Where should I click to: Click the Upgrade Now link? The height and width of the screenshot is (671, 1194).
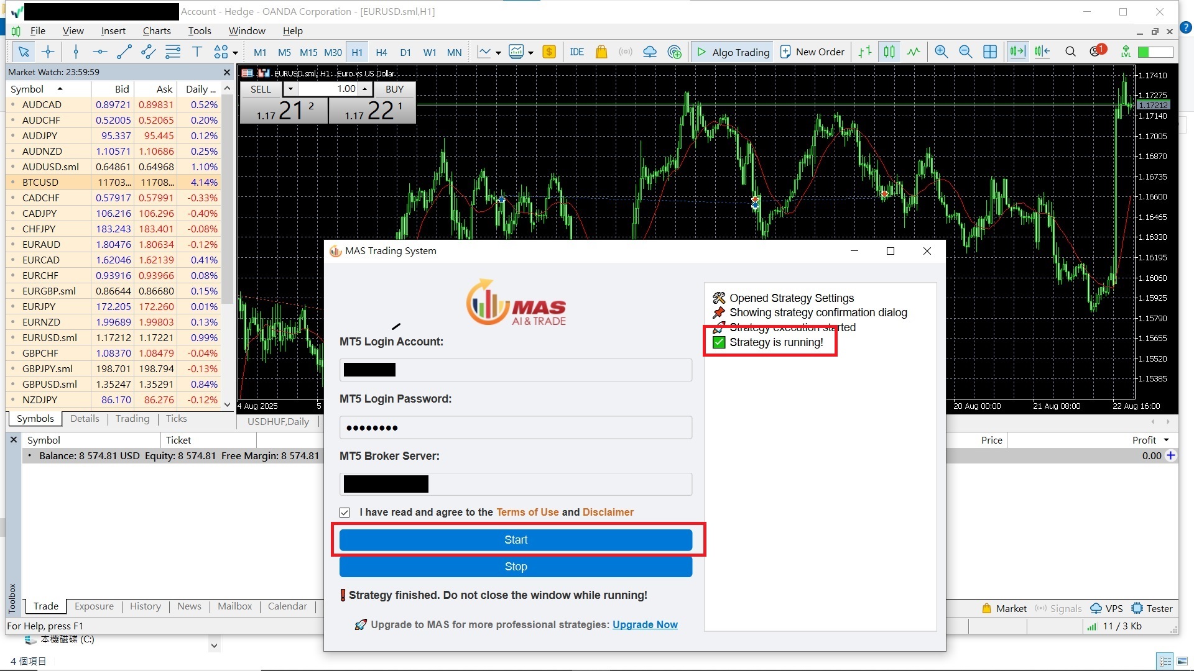(x=645, y=624)
